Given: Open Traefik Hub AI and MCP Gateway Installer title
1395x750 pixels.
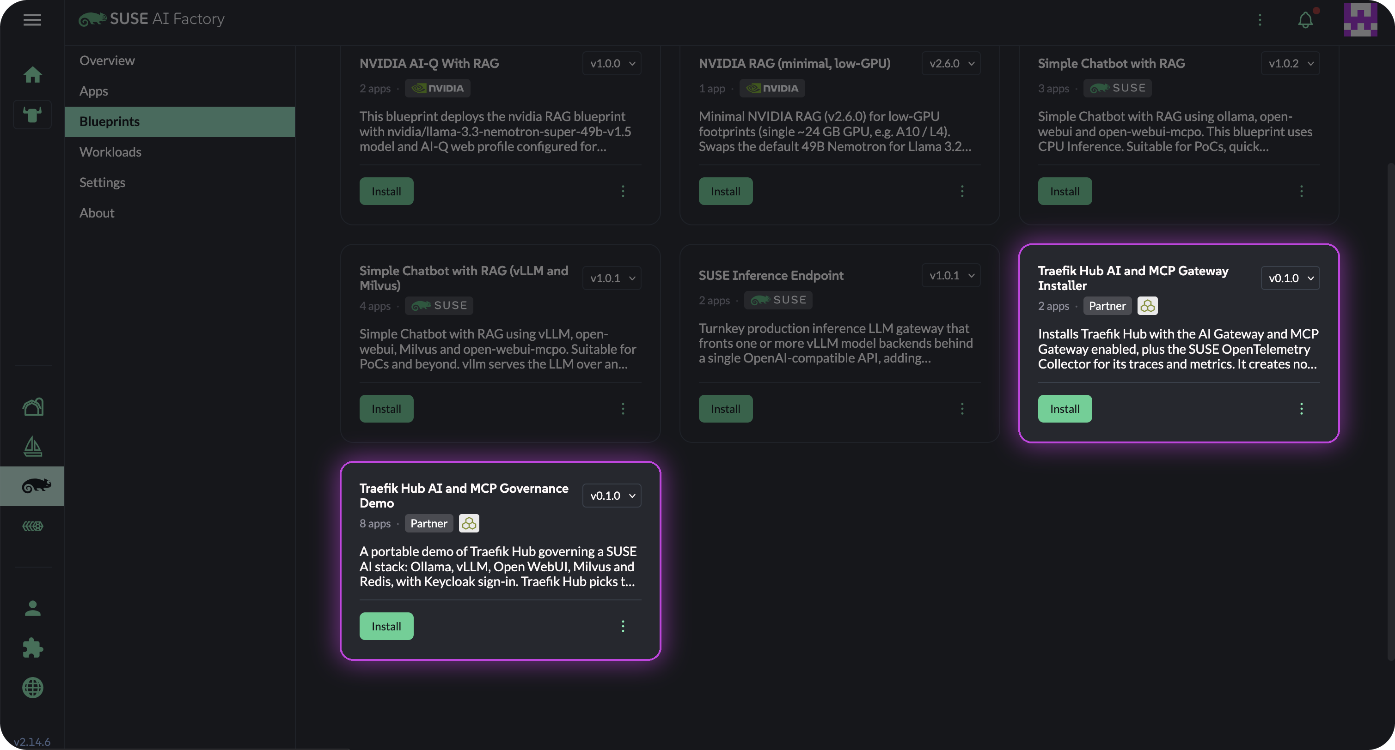Looking at the screenshot, I should point(1133,278).
